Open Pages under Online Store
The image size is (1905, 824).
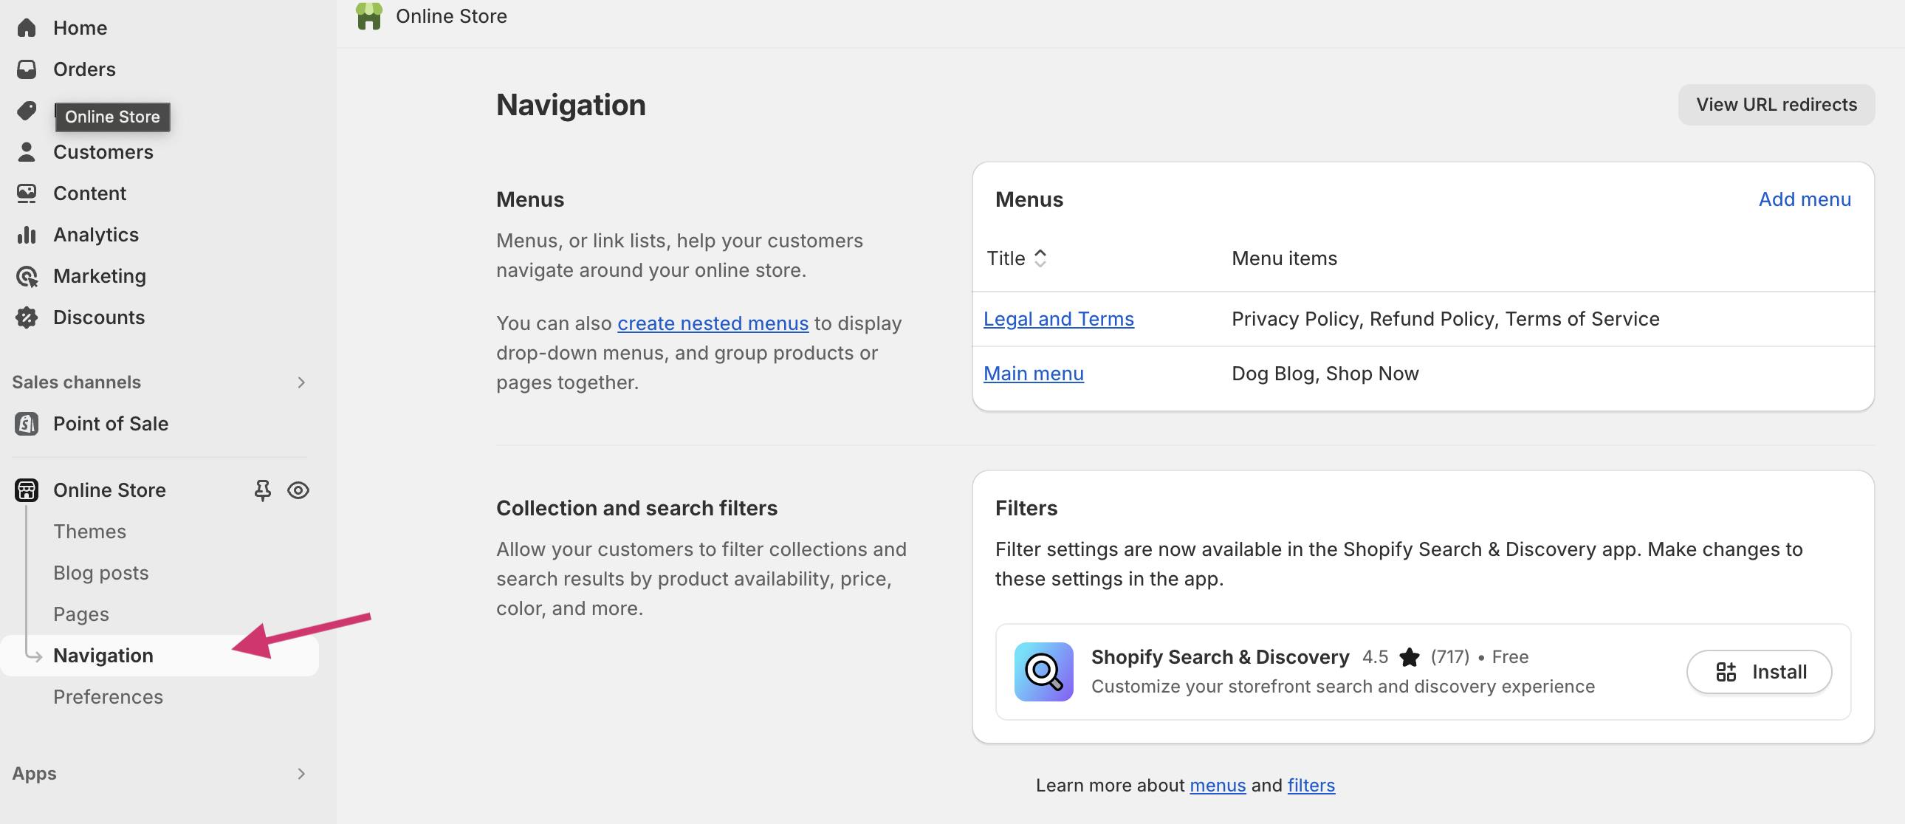coord(81,614)
